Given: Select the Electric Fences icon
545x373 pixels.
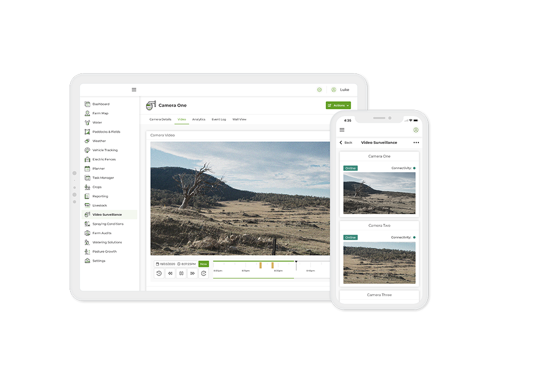Looking at the screenshot, I should click(87, 159).
